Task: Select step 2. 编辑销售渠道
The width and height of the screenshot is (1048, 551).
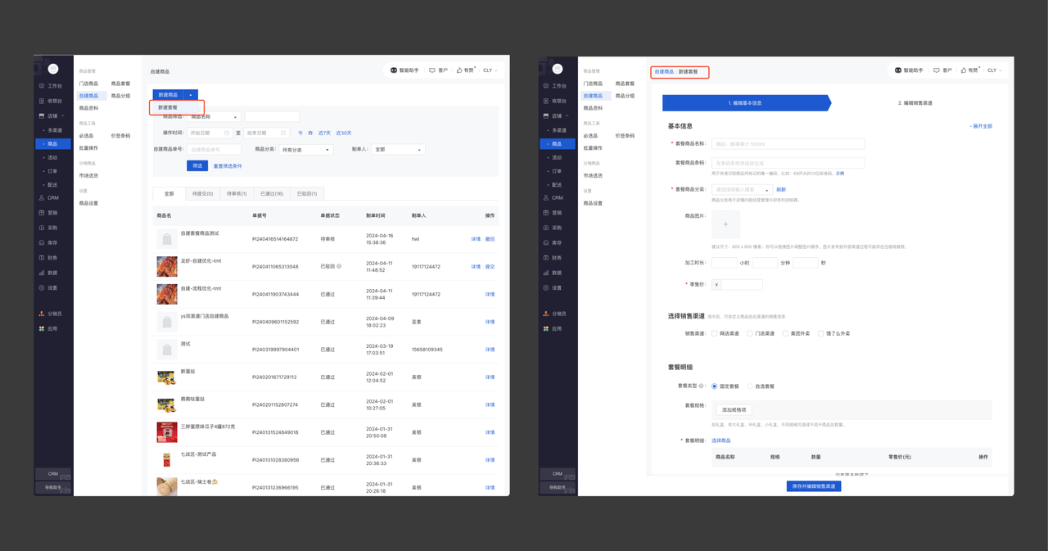Action: (x=915, y=103)
